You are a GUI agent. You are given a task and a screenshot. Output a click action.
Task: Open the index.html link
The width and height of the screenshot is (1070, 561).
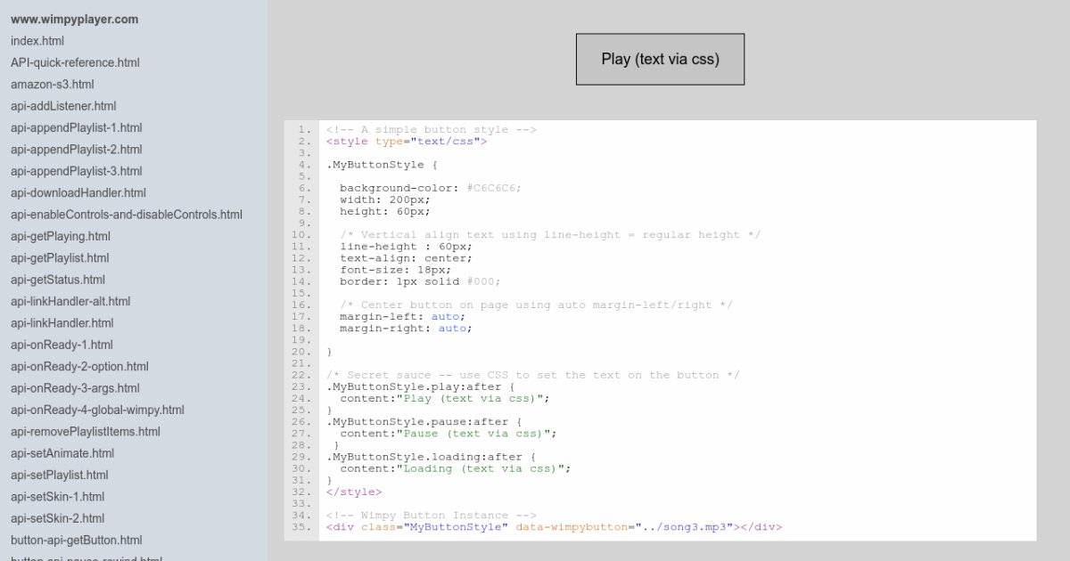coord(37,41)
